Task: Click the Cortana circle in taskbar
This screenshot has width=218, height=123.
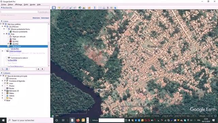Action: pyautogui.click(x=57, y=120)
